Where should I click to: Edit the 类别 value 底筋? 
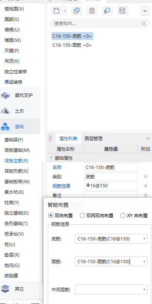tap(111, 176)
